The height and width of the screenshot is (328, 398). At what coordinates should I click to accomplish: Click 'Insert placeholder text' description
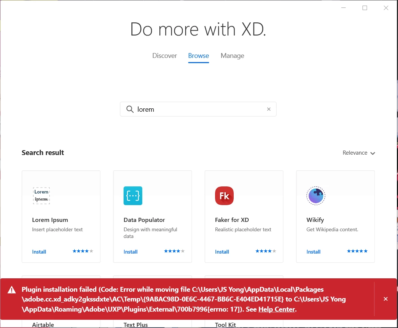pyautogui.click(x=57, y=229)
